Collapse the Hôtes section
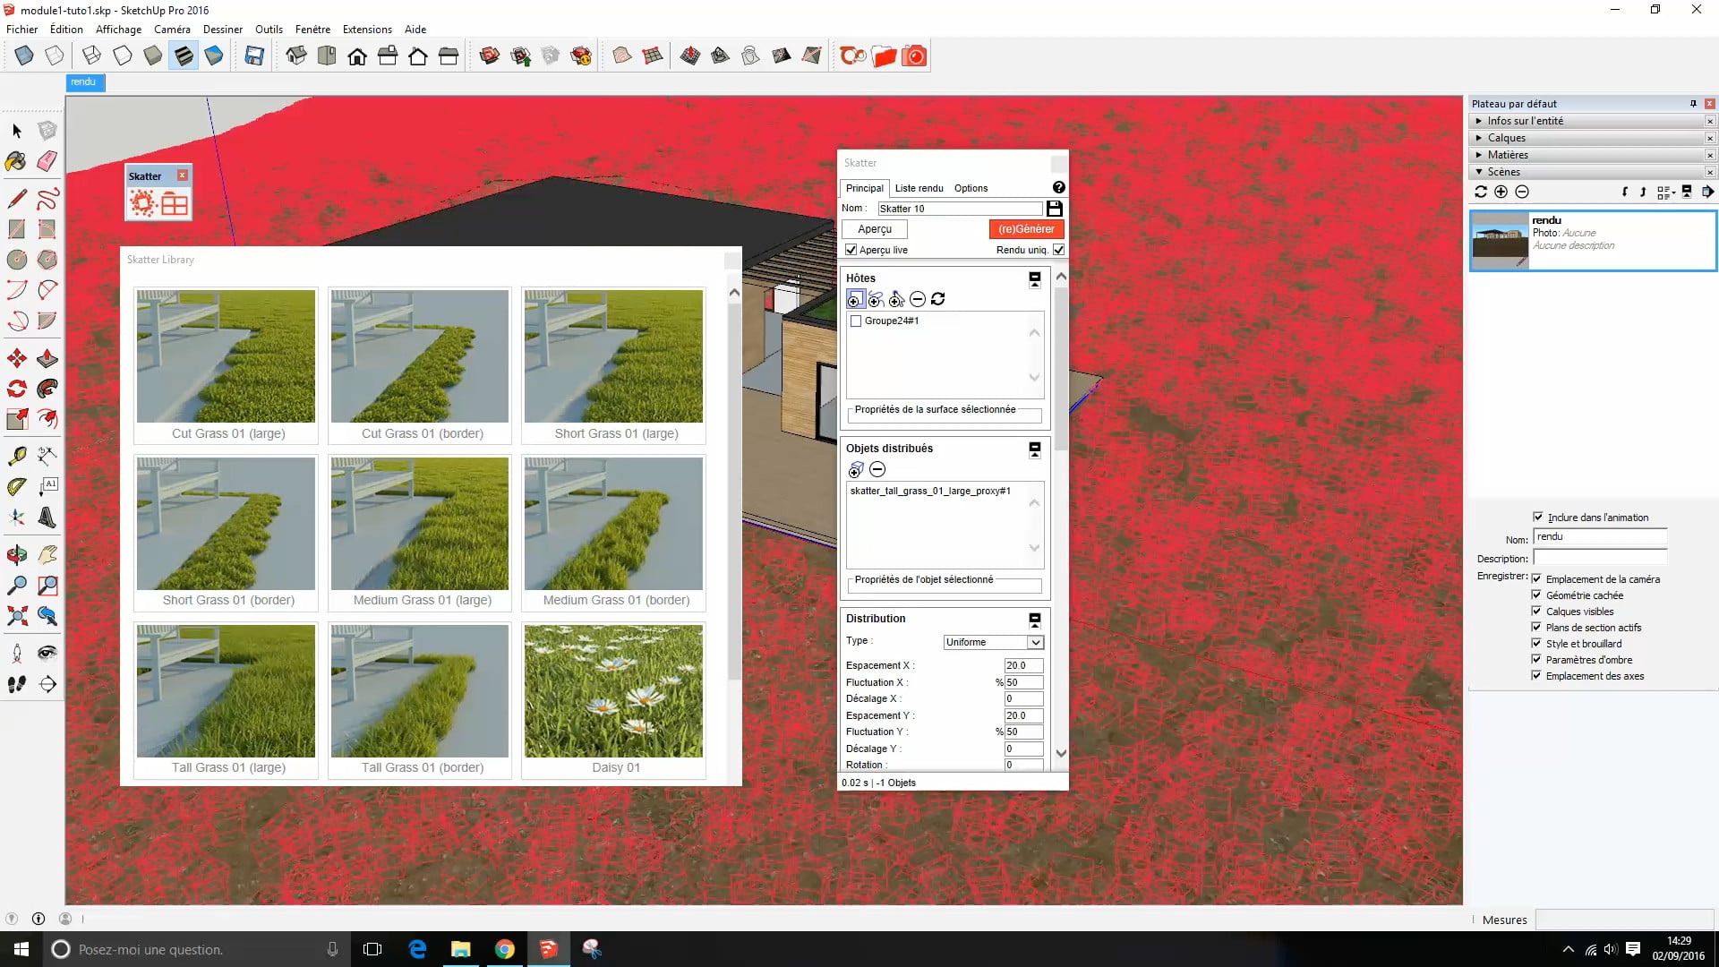Viewport: 1719px width, 967px height. 1035,279
